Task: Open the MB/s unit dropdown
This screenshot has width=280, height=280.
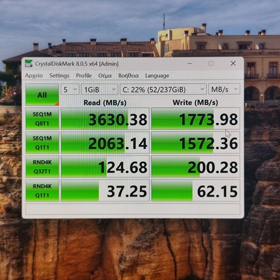Action: click(224, 90)
